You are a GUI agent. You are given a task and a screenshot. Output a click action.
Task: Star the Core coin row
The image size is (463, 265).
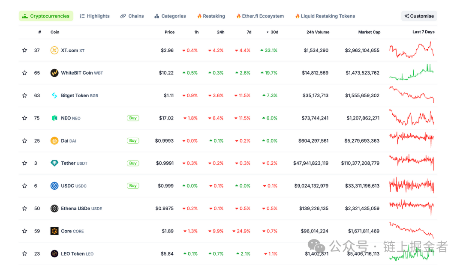tap(24, 231)
